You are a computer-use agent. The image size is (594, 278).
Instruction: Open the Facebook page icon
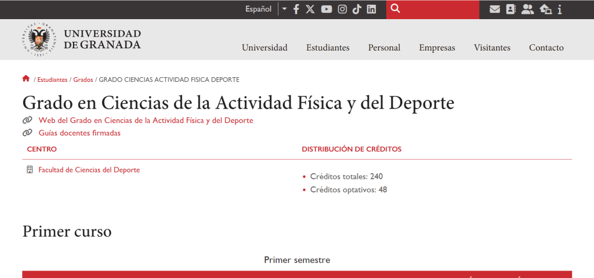[x=296, y=9]
